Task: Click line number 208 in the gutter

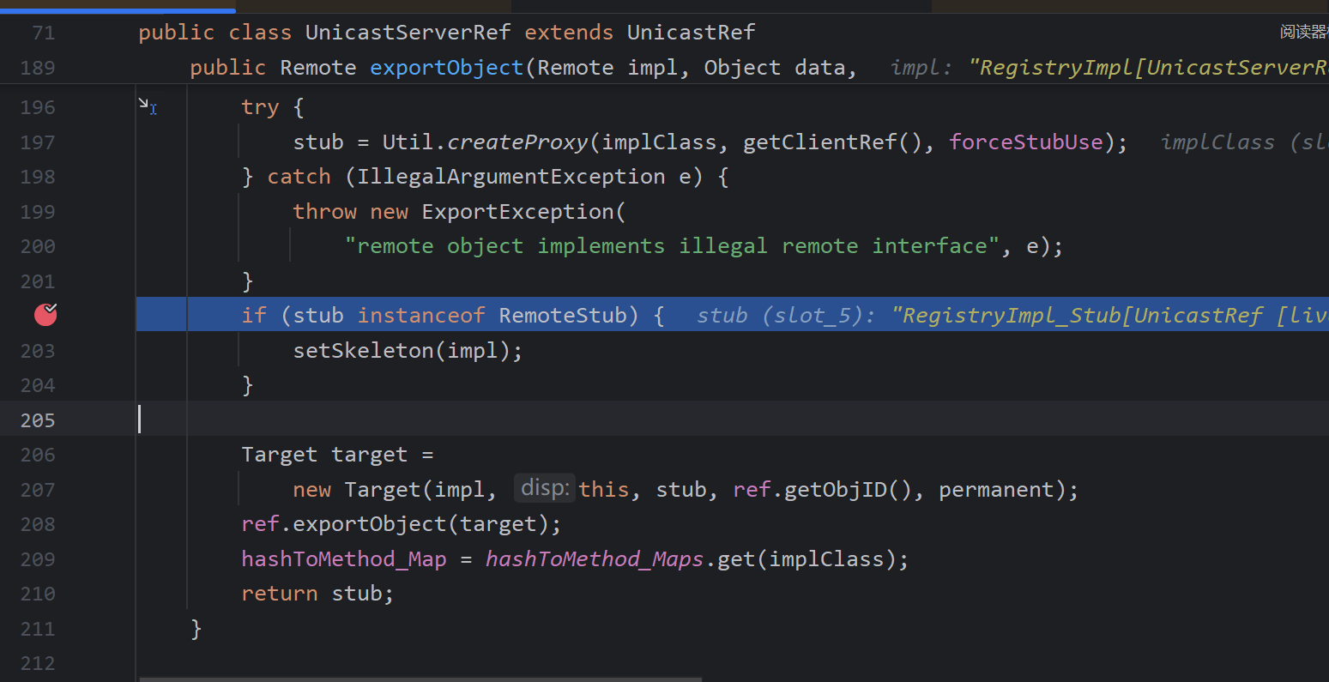Action: pos(38,524)
